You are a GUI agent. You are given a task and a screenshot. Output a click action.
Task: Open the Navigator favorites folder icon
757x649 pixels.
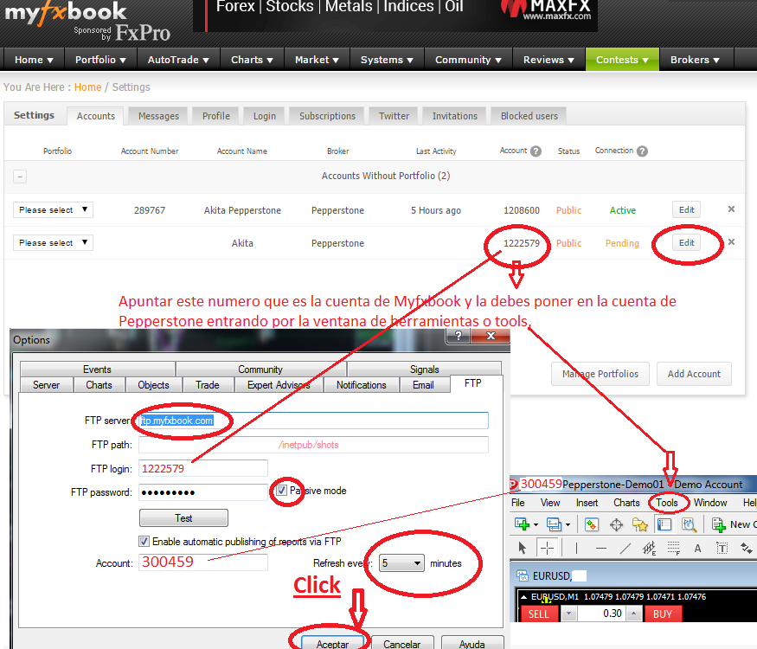click(640, 524)
